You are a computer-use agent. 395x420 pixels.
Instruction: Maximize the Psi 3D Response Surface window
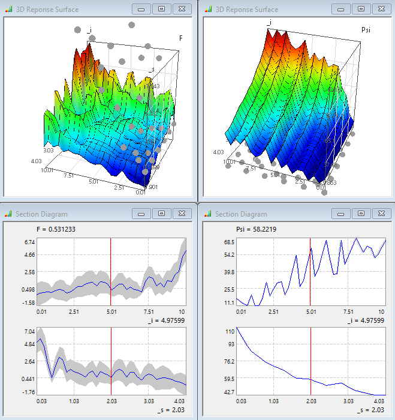click(361, 9)
